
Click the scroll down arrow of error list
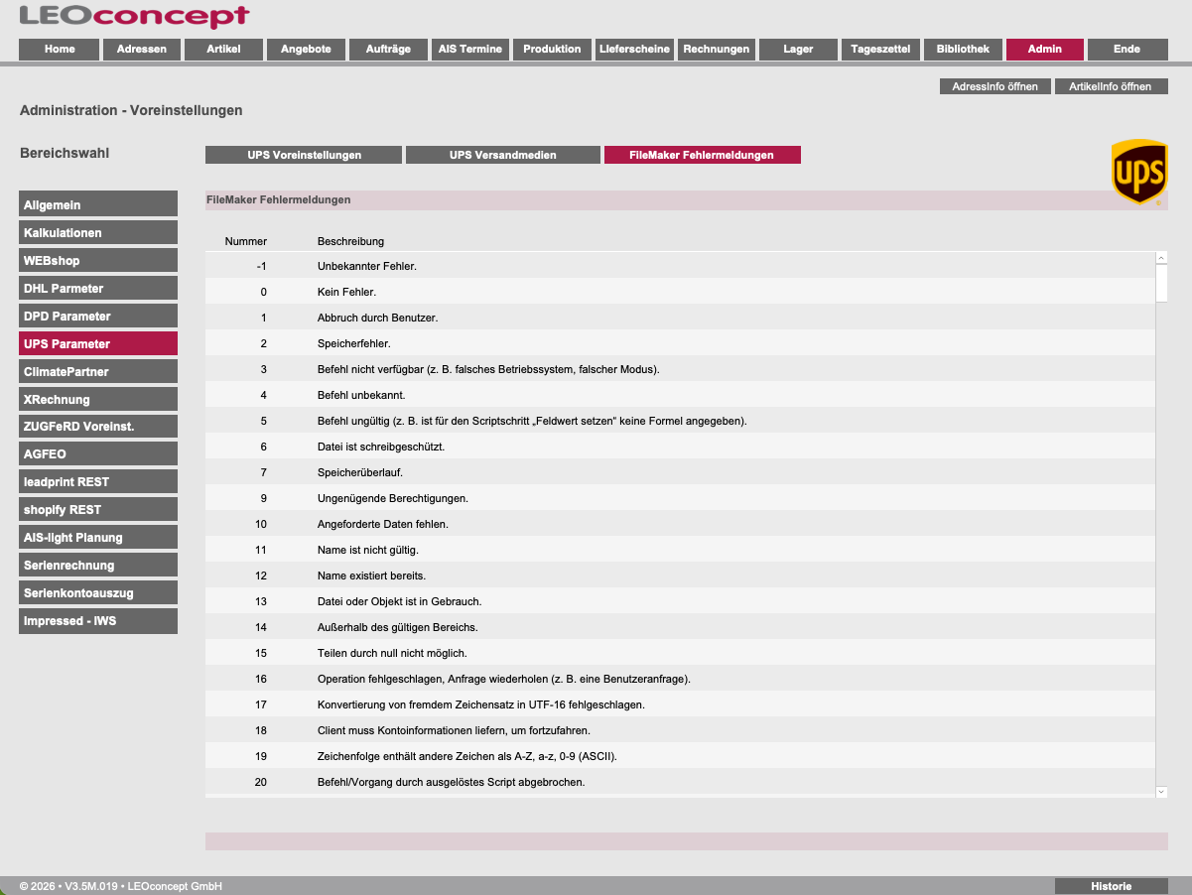[x=1161, y=791]
